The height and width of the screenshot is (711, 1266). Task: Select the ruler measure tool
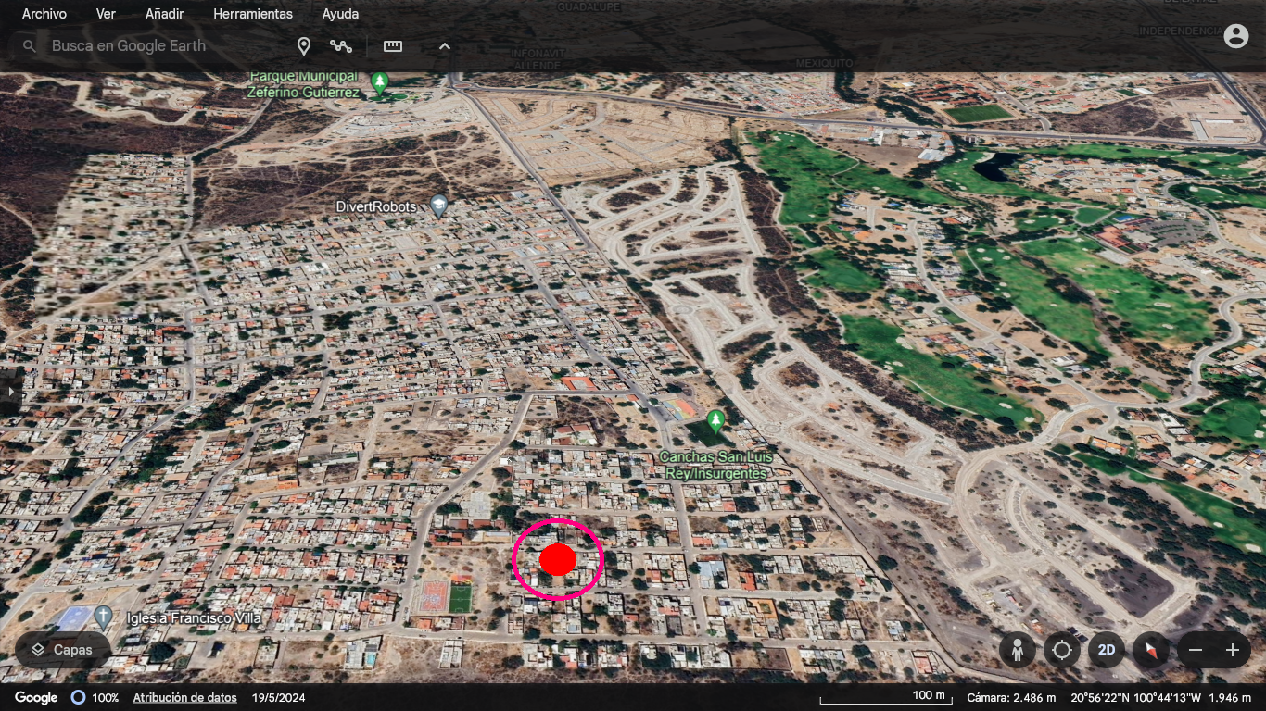tap(393, 45)
